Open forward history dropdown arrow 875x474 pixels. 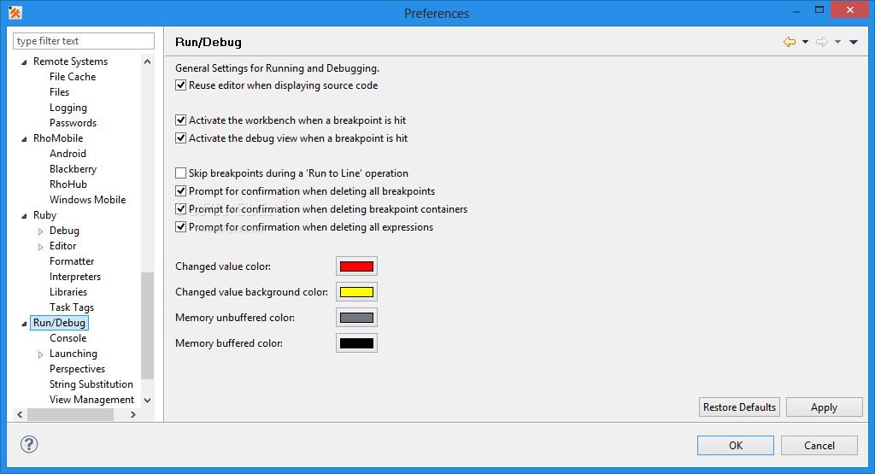coord(837,42)
